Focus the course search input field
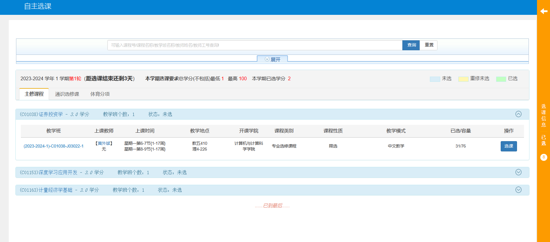The image size is (550, 242). click(x=255, y=45)
